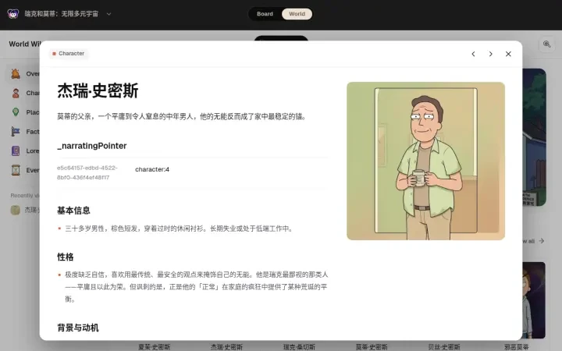Switch to the World tab
This screenshot has height=351, width=562.
click(x=297, y=14)
